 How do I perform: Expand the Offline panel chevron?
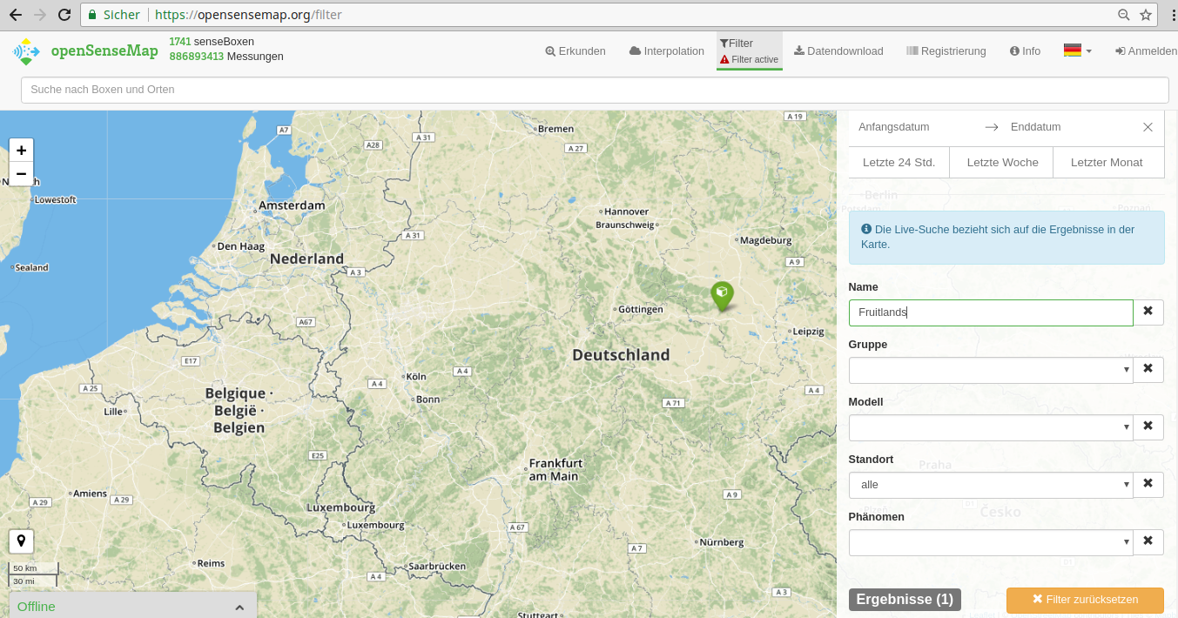click(x=239, y=607)
